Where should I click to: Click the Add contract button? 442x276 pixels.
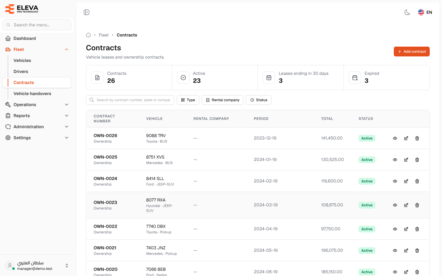point(412,52)
